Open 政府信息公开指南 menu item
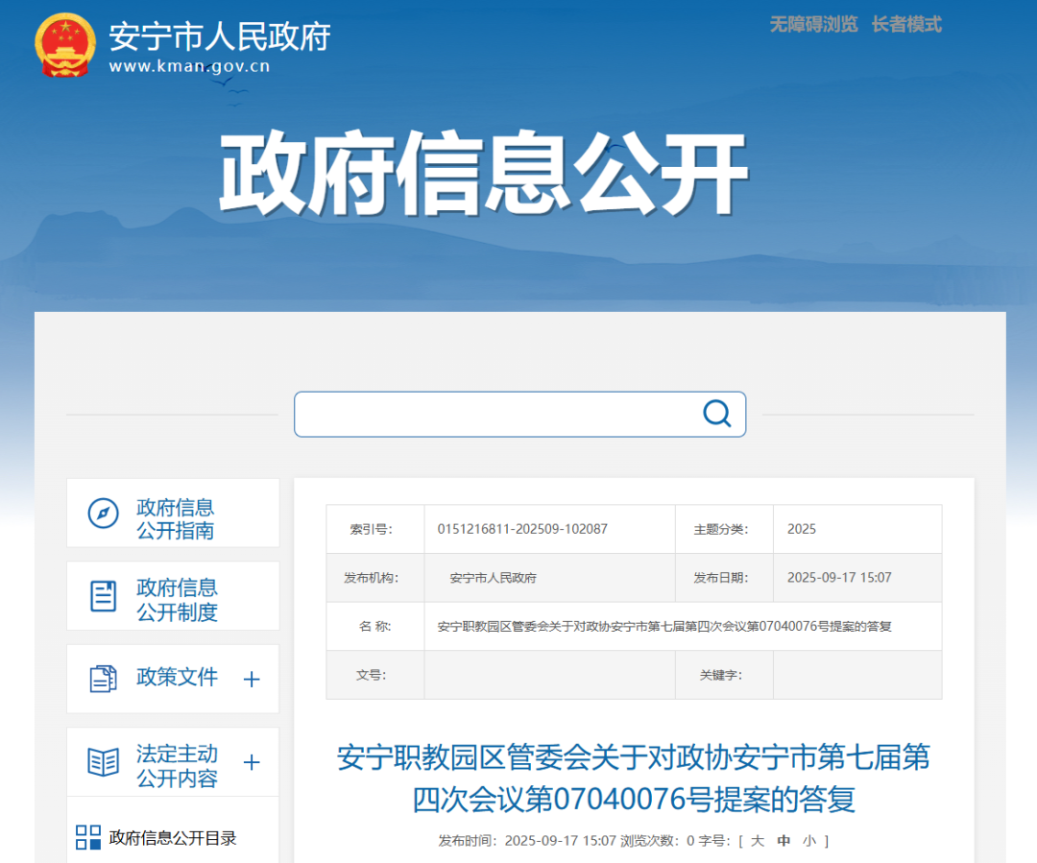Viewport: 1037px width, 863px height. (173, 514)
